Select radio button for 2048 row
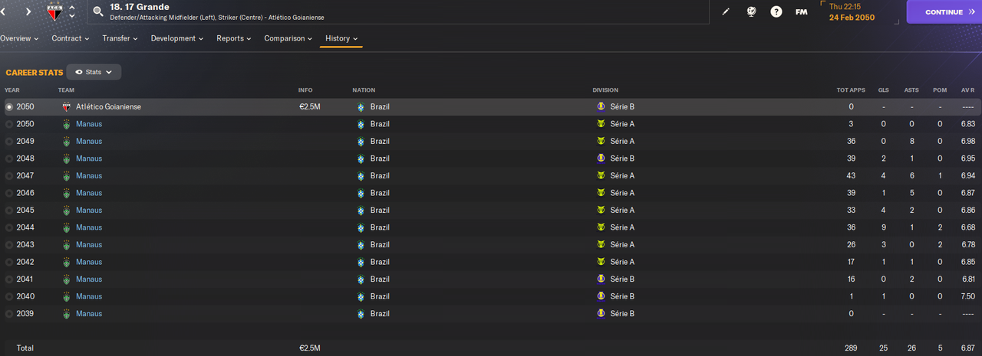The image size is (982, 356). [9, 158]
